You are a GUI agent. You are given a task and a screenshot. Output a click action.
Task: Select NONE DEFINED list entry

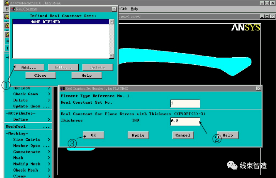pos(61,22)
